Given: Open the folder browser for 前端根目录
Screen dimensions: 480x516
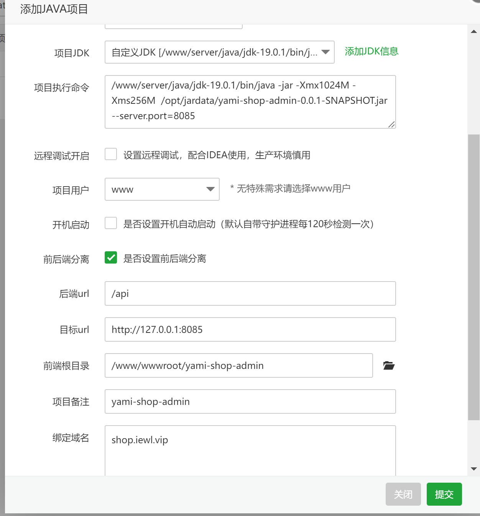Looking at the screenshot, I should (389, 365).
